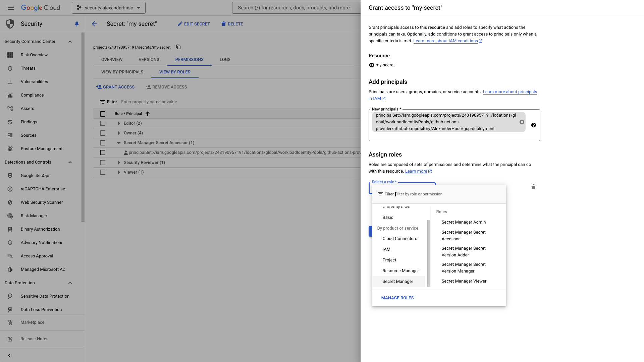Click the Security shield icon
This screenshot has width=644, height=362.
pyautogui.click(x=10, y=23)
